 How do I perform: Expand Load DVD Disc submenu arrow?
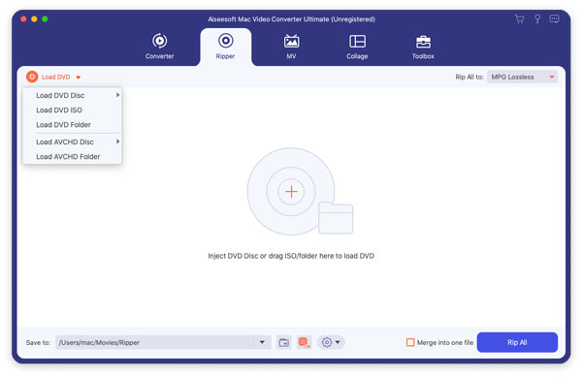point(117,95)
